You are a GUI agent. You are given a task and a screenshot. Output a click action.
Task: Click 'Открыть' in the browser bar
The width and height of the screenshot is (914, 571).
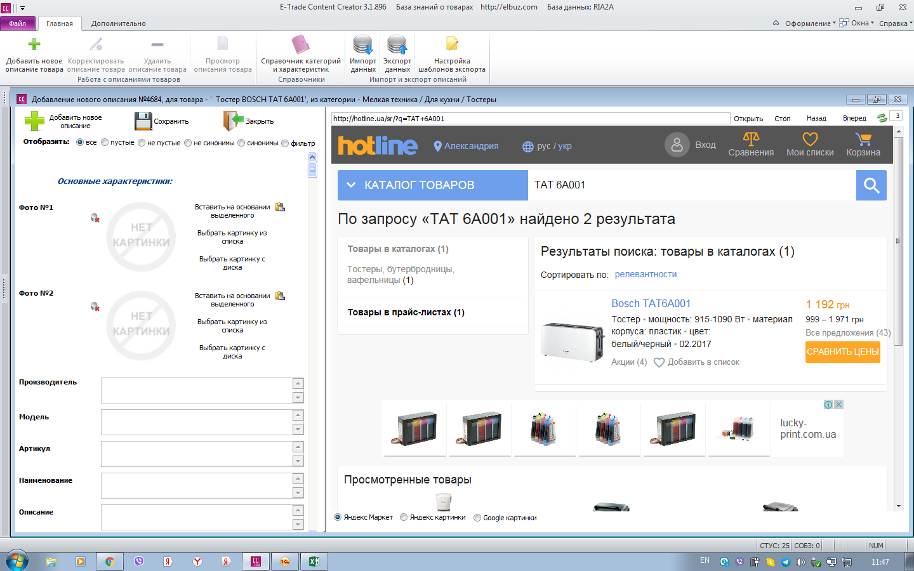point(748,119)
